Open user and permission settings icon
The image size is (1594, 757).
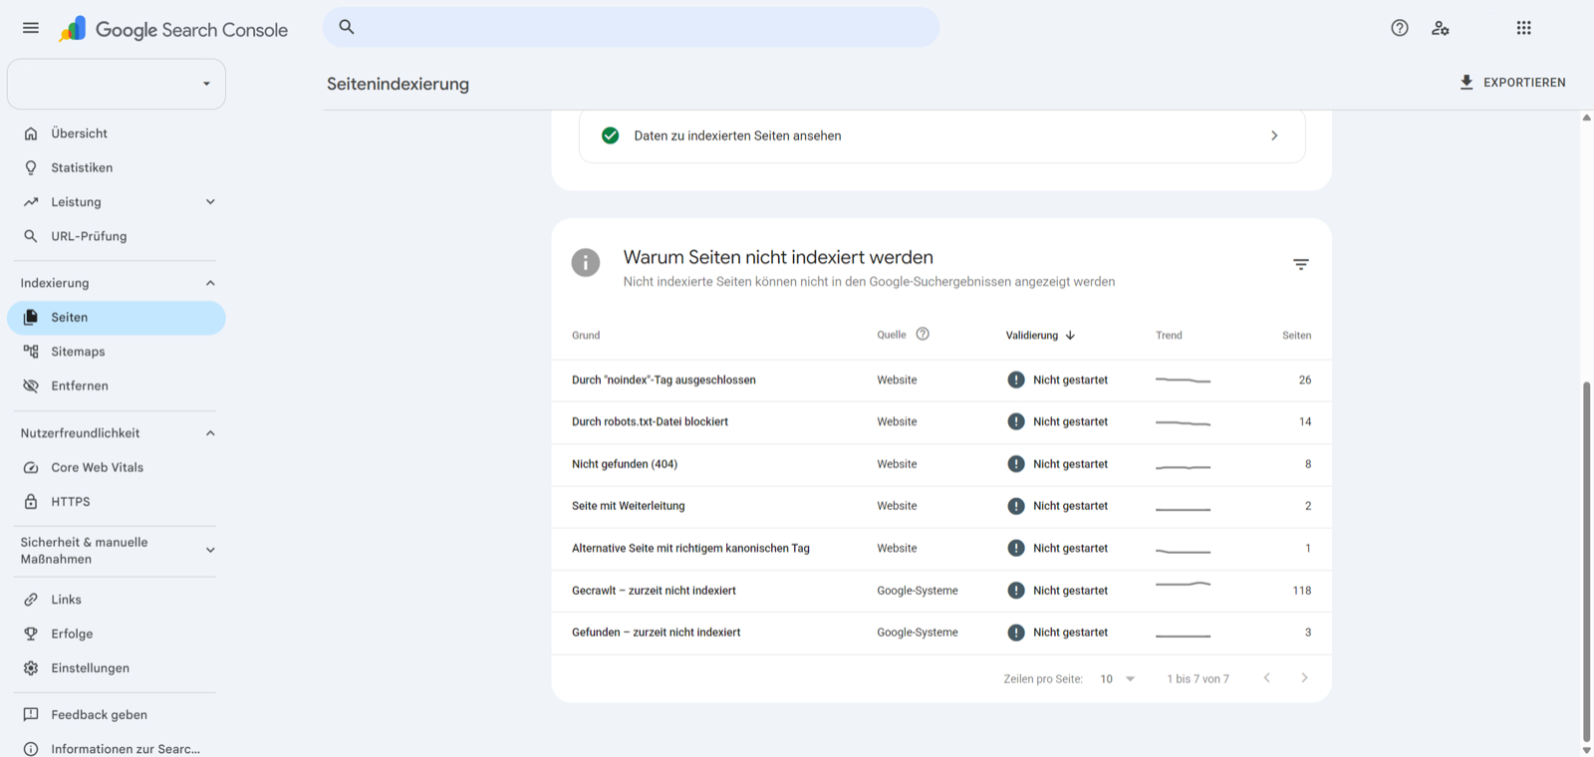coord(1441,28)
